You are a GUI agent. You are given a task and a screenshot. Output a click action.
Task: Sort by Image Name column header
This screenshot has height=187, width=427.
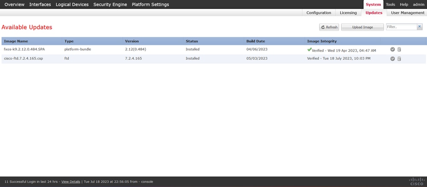click(x=16, y=41)
